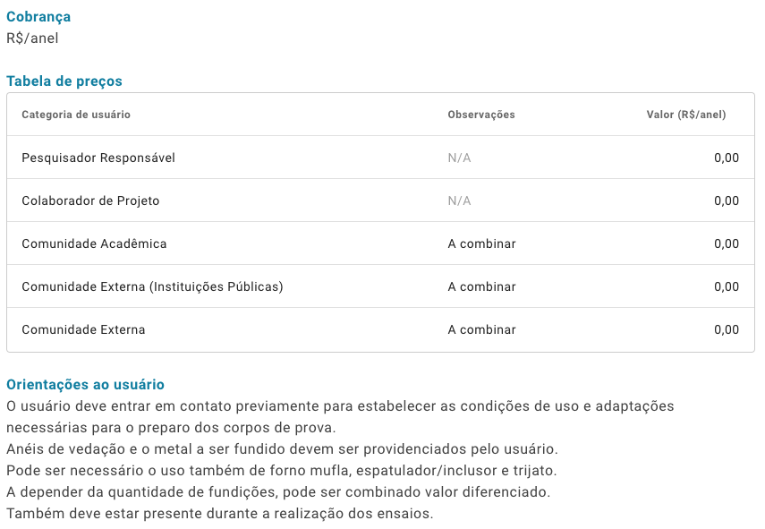Click 0,00 value for Comunidade Acadêmica
This screenshot has width=765, height=529.
(727, 243)
